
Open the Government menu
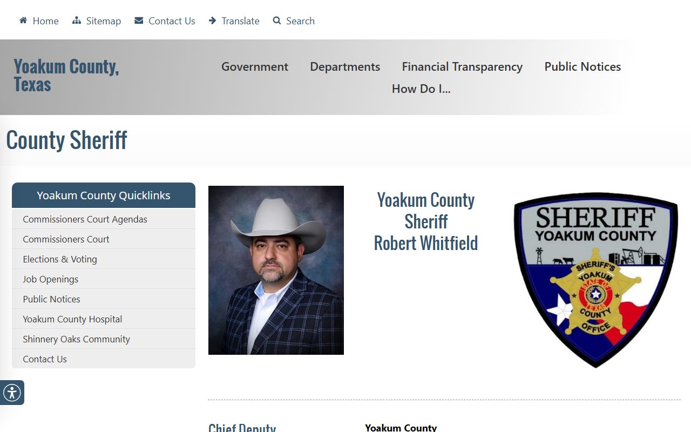coord(255,66)
